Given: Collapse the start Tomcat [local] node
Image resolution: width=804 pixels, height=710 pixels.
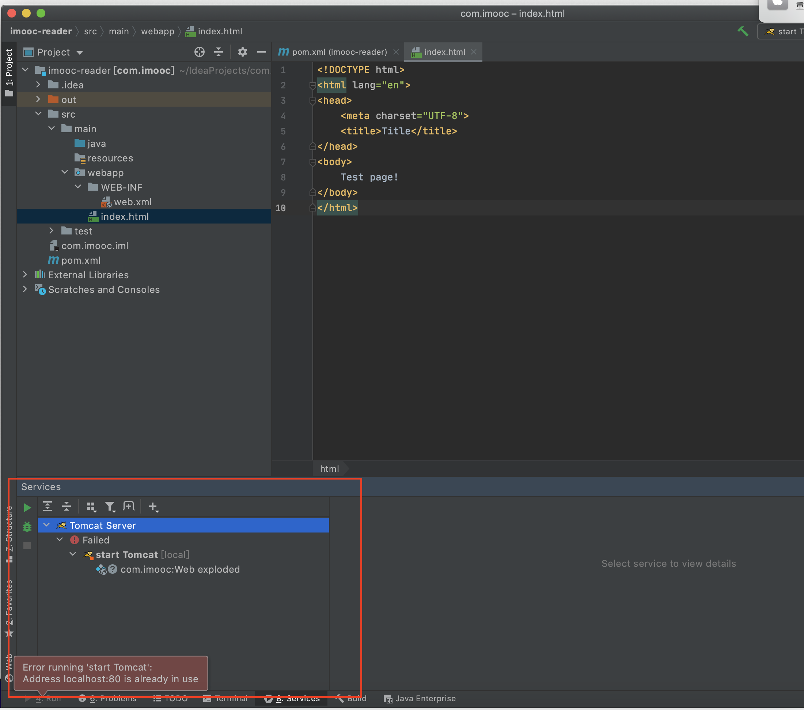Looking at the screenshot, I should click(73, 554).
